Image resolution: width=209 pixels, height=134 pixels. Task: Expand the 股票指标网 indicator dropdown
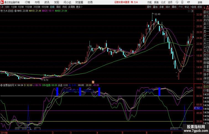pyautogui.click(x=1, y=85)
